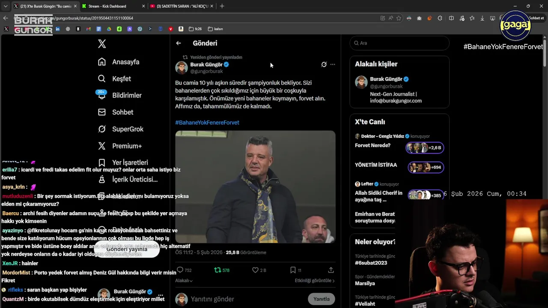Open Burak Güngör in Alakalı kişiler
Viewport: 548px width, 308px height.
399,90
